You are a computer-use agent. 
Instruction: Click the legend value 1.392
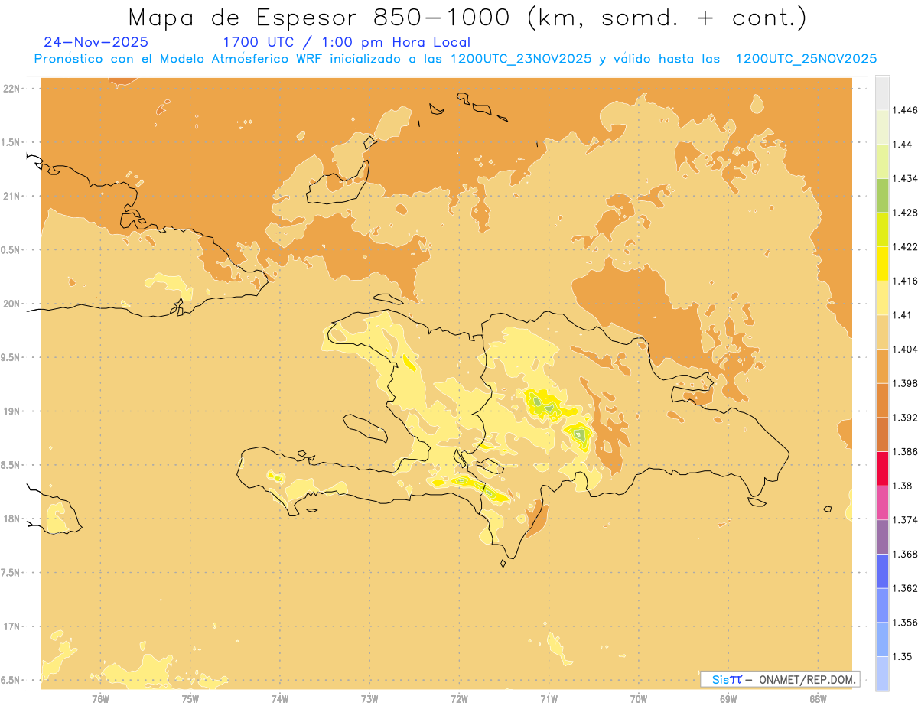coord(907,418)
